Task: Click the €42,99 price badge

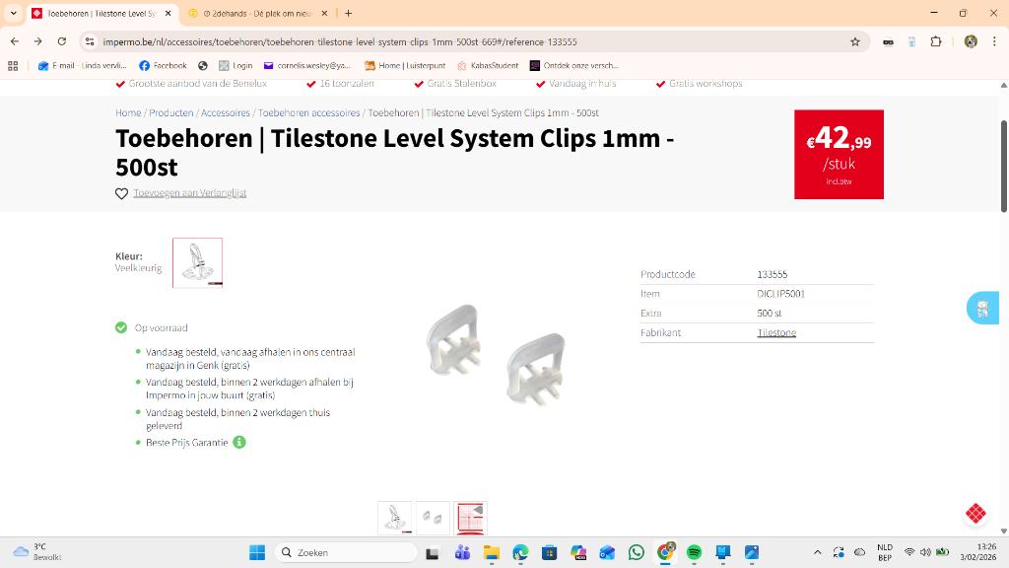Action: click(x=839, y=155)
